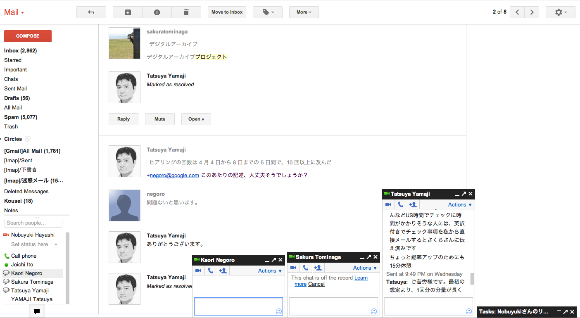This screenshot has height=318, width=580.
Task: Add people to Tatsuya Yamaji chat
Action: tap(413, 204)
